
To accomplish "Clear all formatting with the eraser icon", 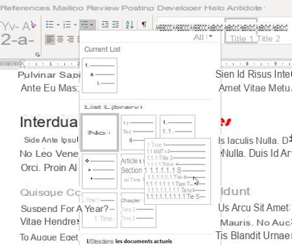I will click(x=33, y=25).
